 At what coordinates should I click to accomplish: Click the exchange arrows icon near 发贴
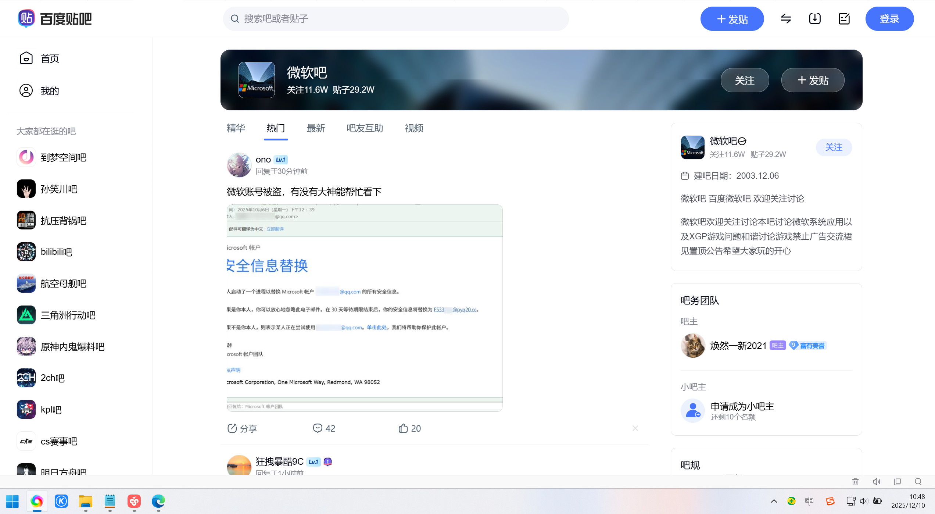[786, 18]
